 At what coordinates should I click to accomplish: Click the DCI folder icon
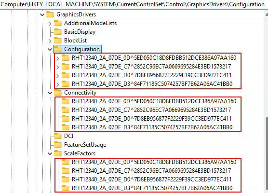[58, 136]
